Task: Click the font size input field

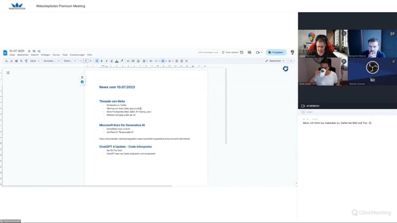Action: (x=86, y=61)
